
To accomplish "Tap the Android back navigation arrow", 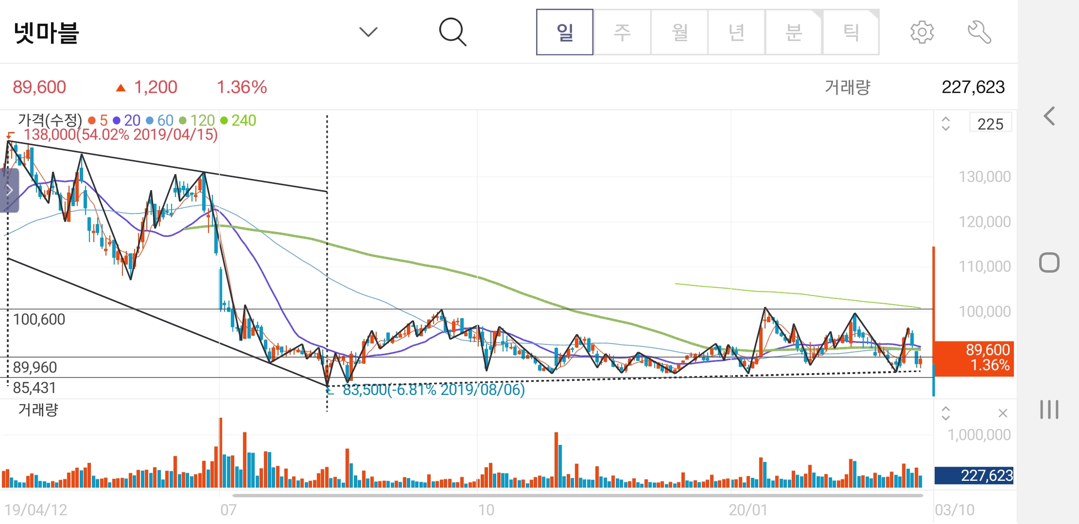I will (1049, 116).
